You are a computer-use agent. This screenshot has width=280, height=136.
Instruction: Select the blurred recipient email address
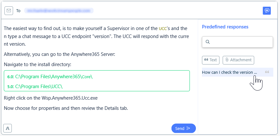pos(59,11)
